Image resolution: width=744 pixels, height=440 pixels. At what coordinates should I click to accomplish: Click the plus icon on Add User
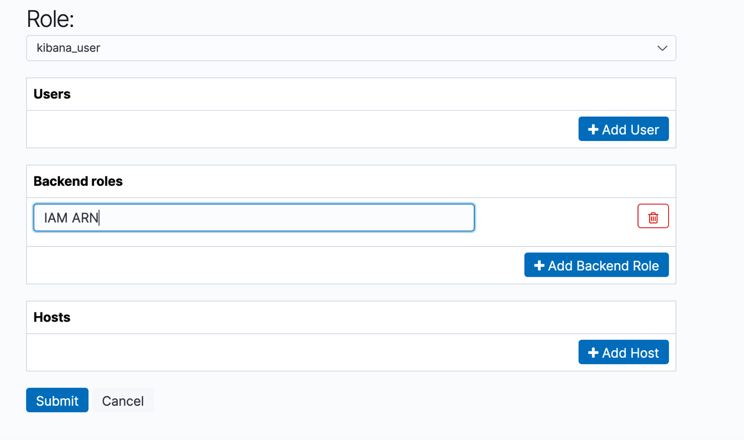pyautogui.click(x=593, y=130)
